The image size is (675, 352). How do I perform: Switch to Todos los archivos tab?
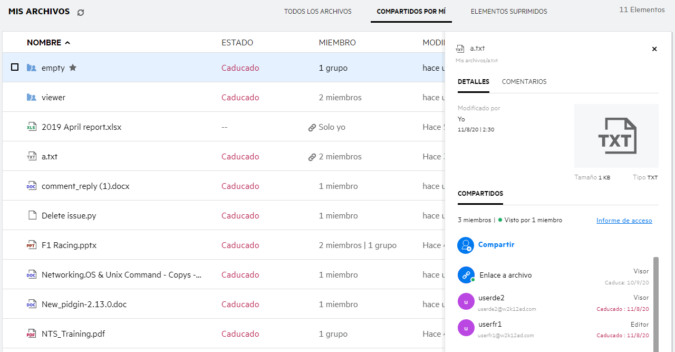[317, 12]
